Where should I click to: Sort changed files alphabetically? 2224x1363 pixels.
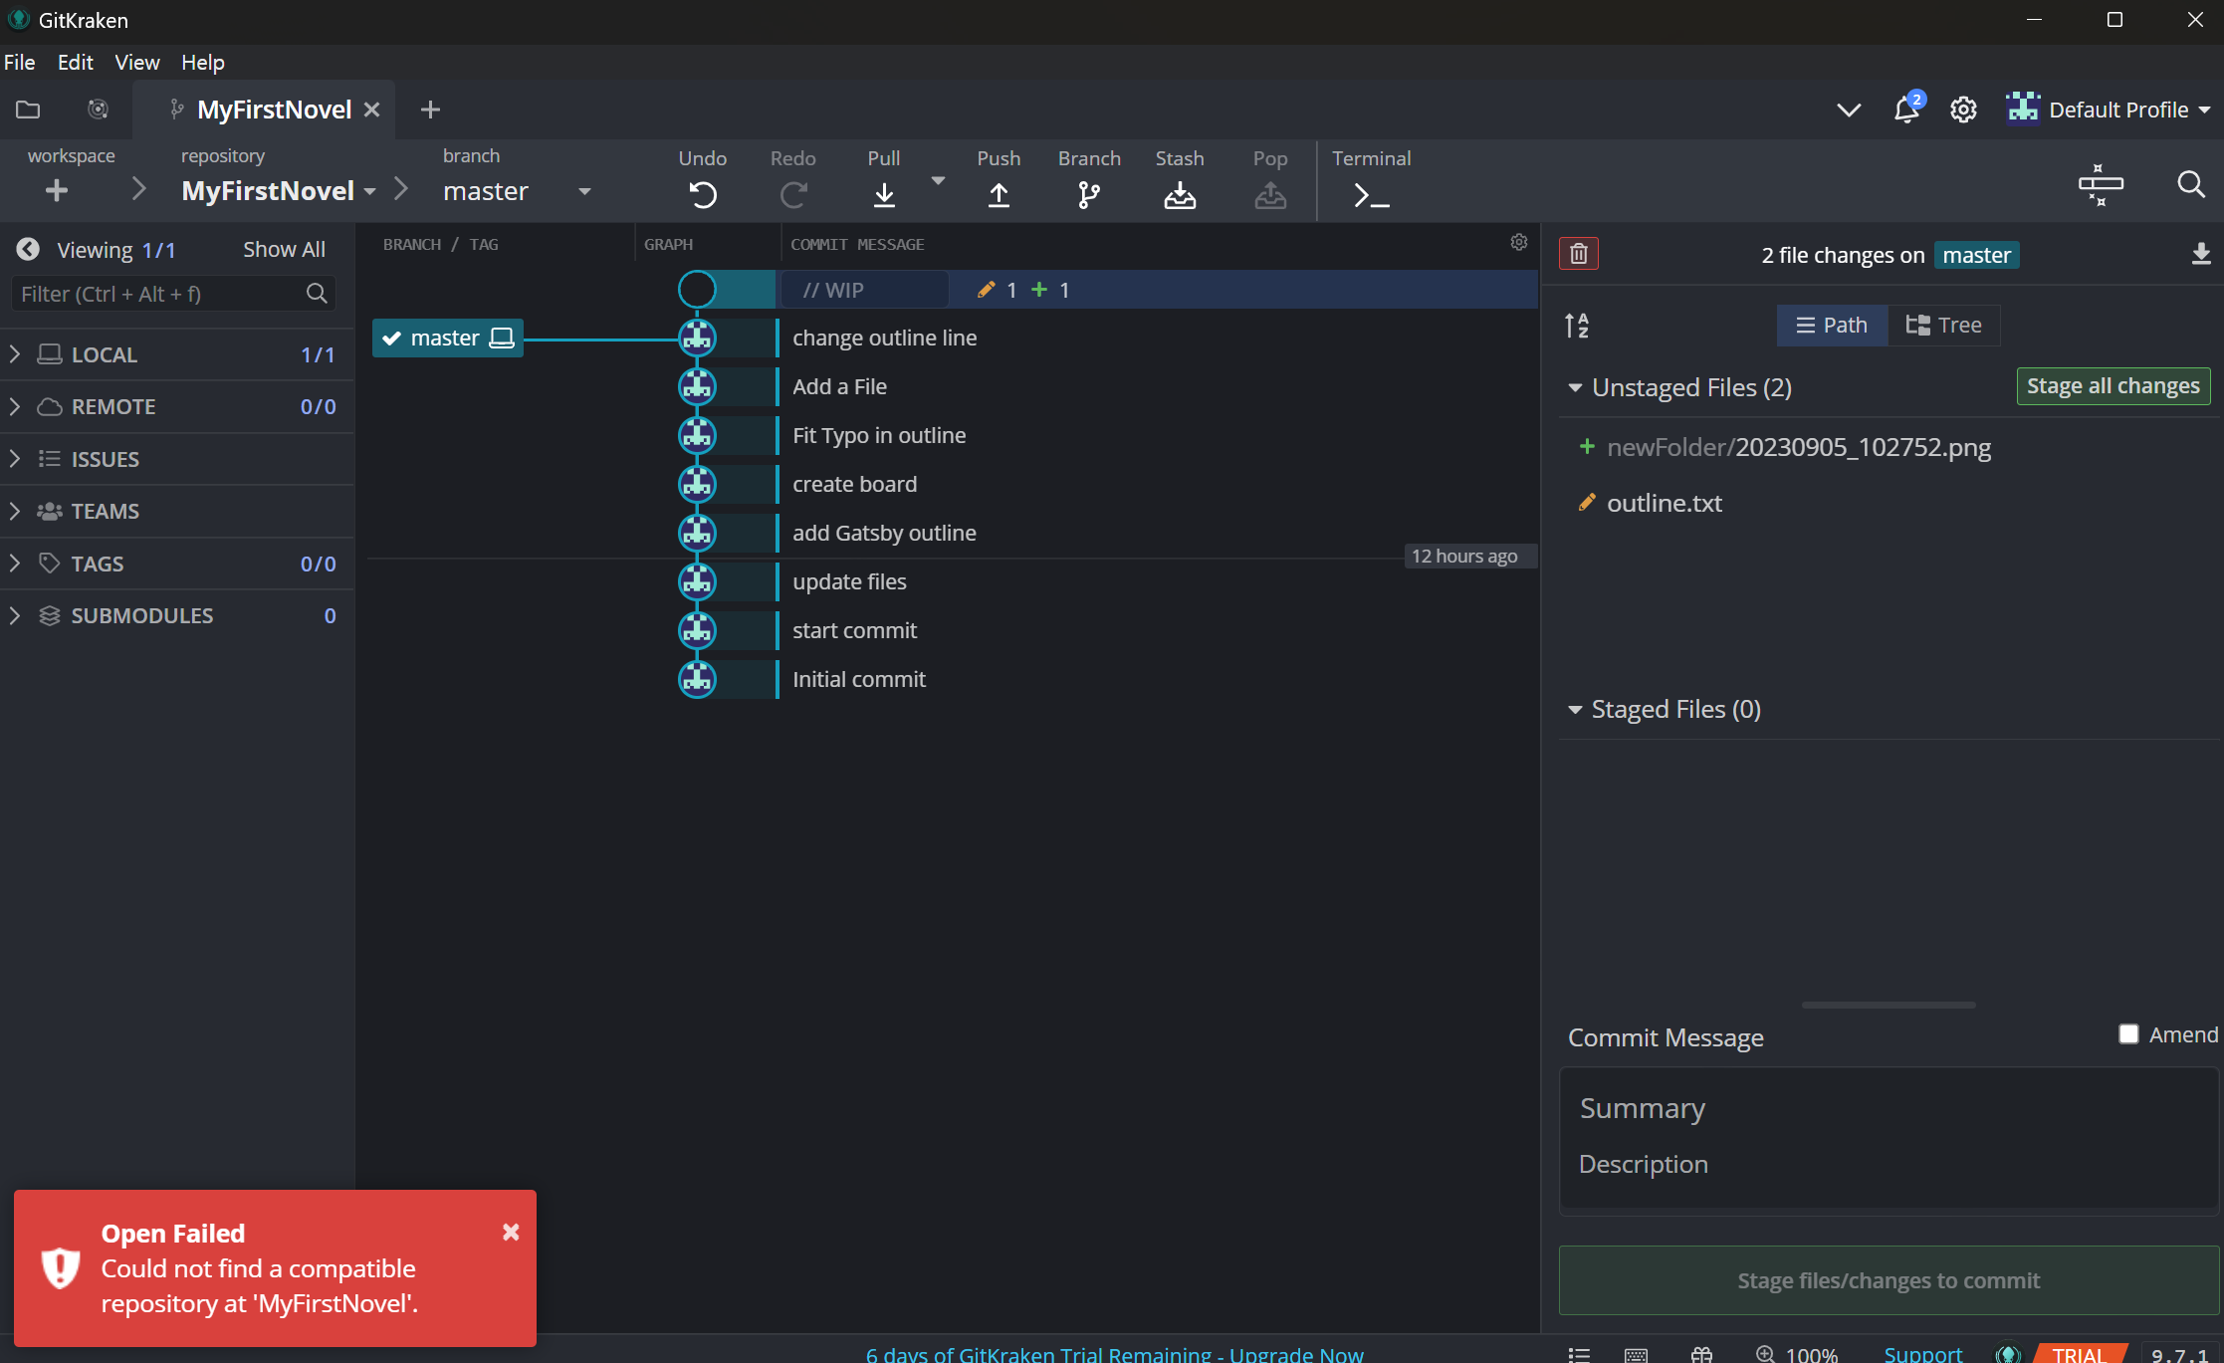pos(1577,325)
